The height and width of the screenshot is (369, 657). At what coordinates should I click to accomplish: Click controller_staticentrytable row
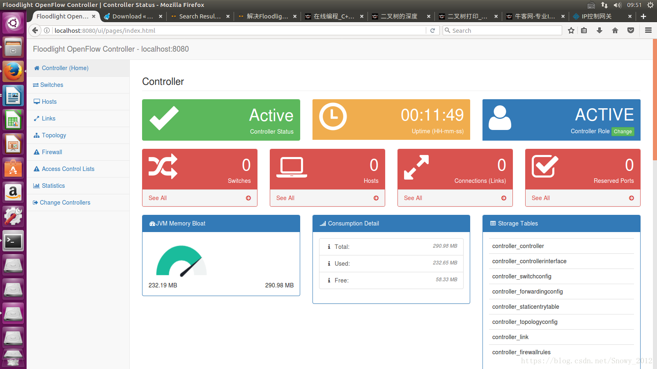pos(561,307)
